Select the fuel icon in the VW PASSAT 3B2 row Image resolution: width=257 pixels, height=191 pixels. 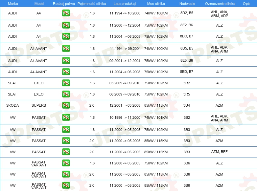pos(66,117)
